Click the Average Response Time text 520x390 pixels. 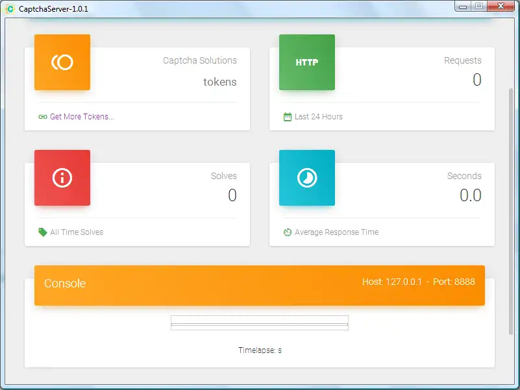tap(337, 232)
